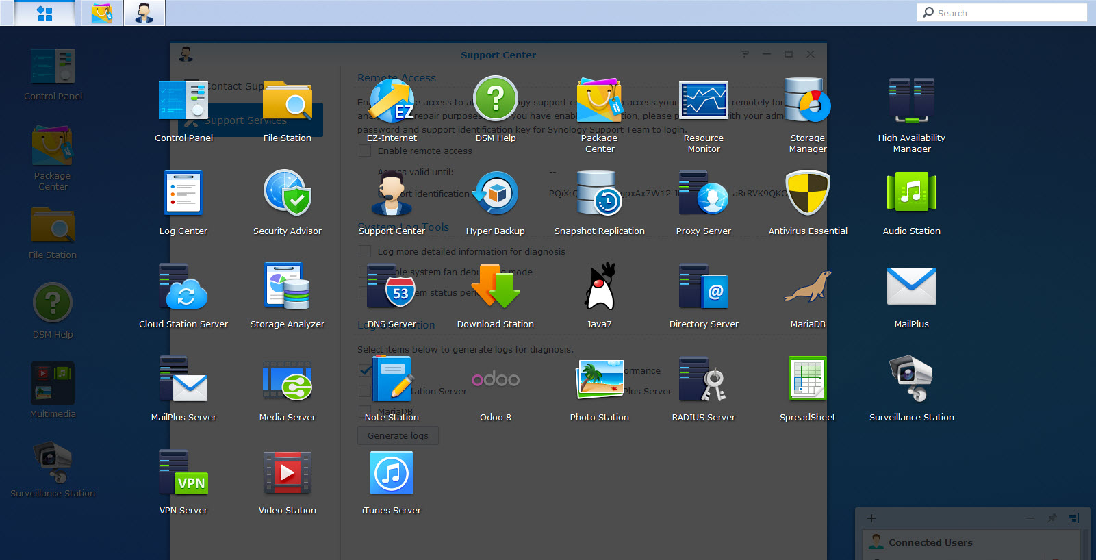This screenshot has width=1096, height=560.
Task: Open the Main Menu button in taskbar
Action: [44, 14]
